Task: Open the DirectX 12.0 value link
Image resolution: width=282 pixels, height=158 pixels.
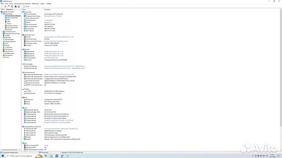Action: click(x=48, y=22)
